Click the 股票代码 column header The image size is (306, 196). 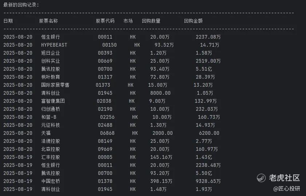105,21
